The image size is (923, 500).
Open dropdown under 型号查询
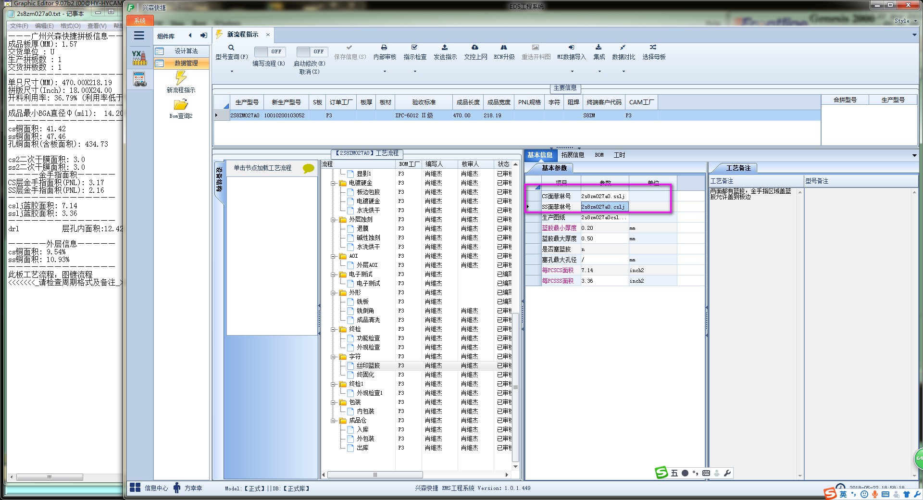(232, 72)
